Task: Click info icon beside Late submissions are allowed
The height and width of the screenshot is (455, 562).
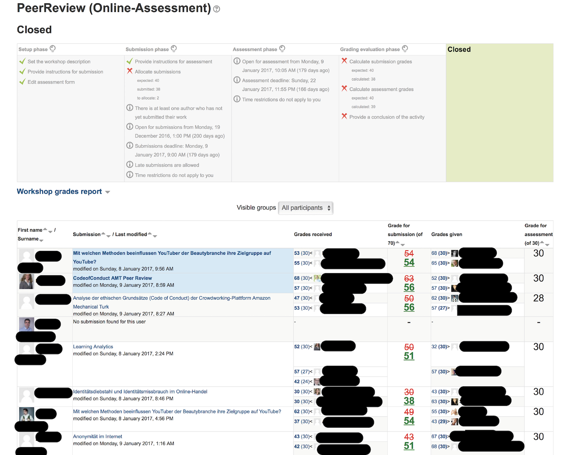Action: pos(130,164)
